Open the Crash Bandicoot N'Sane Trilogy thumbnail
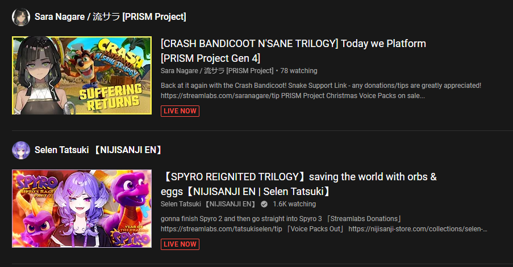513x267 pixels. [82, 75]
